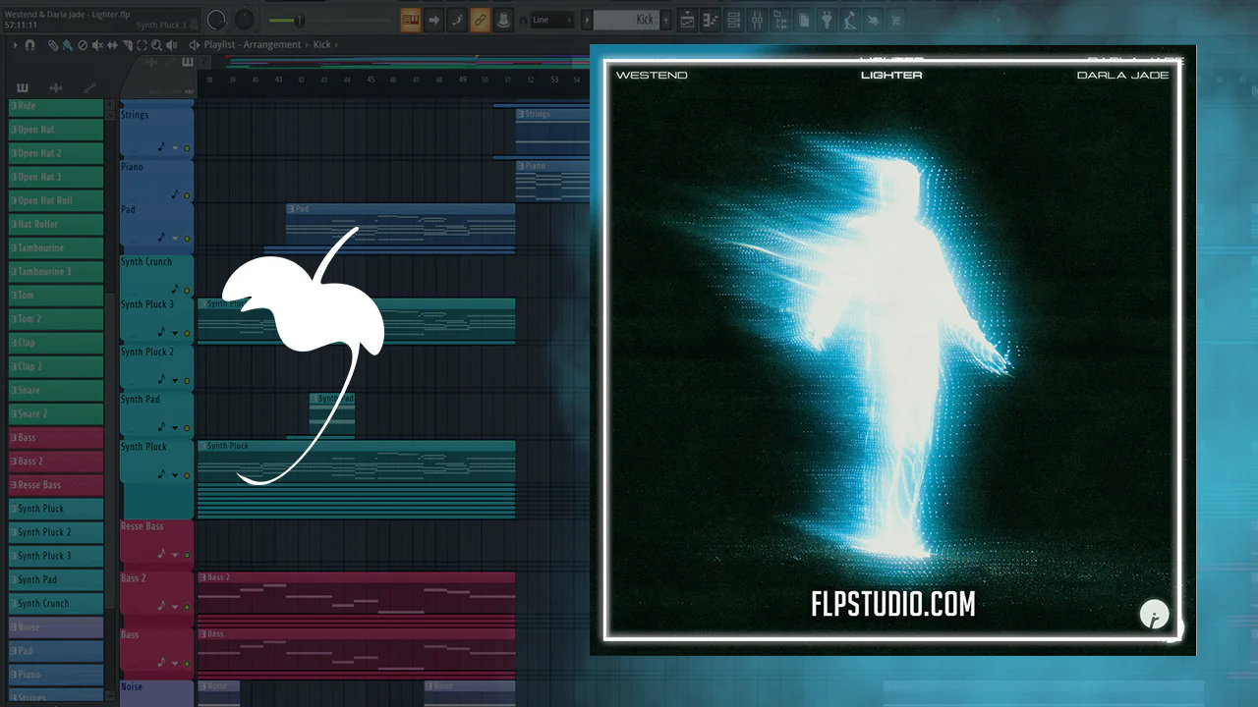The width and height of the screenshot is (1258, 707).
Task: Mute the Resse Bass track
Action: point(187,556)
